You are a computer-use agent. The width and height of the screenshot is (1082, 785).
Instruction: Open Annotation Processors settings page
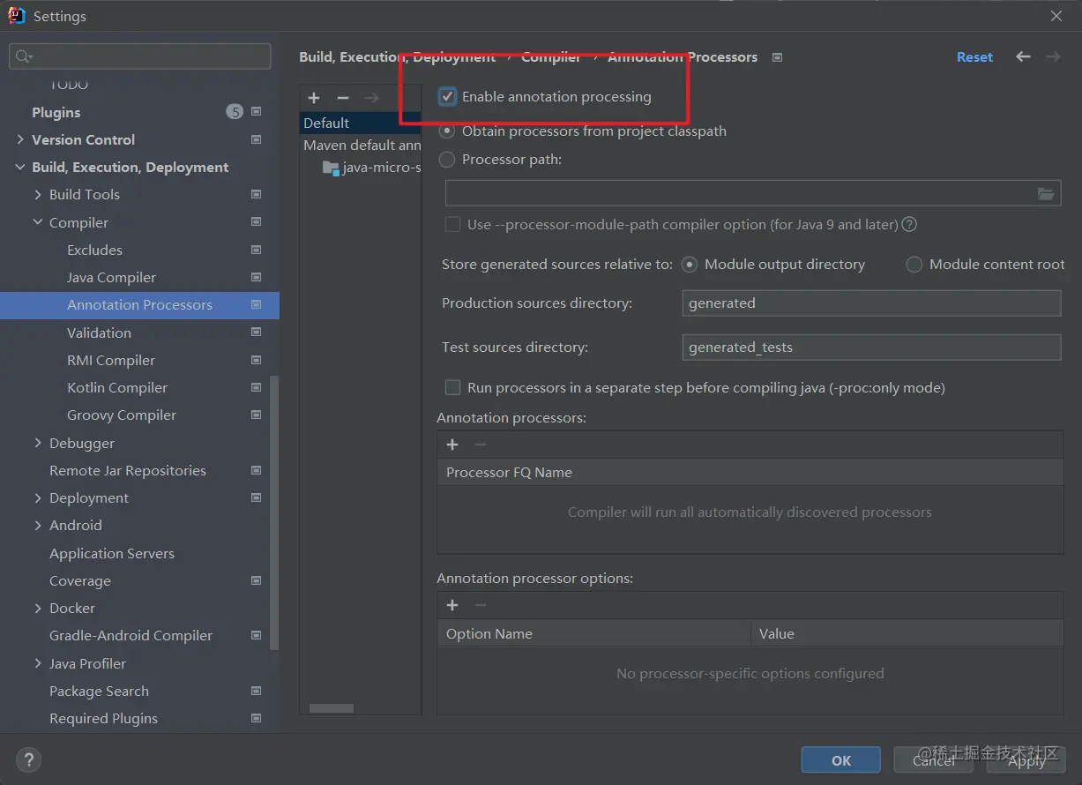pyautogui.click(x=139, y=304)
